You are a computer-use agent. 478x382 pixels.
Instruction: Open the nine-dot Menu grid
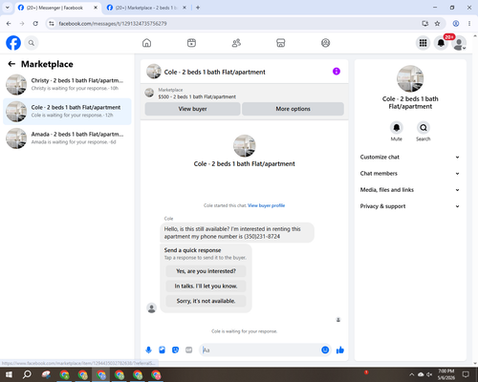click(423, 43)
